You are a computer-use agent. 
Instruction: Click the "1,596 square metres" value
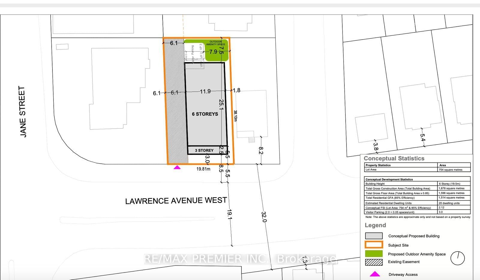[451, 193]
